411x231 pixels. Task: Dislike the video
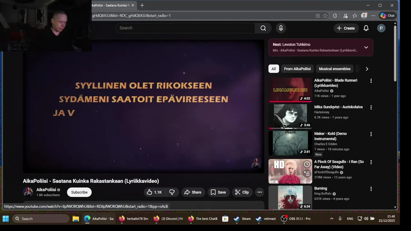(x=172, y=192)
